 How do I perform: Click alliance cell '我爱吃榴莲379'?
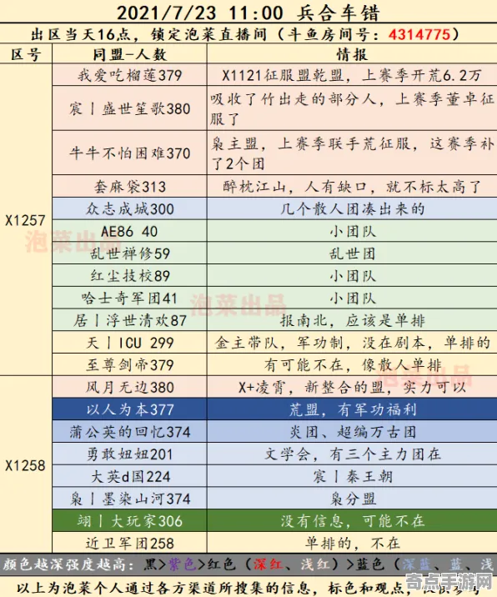click(x=129, y=75)
